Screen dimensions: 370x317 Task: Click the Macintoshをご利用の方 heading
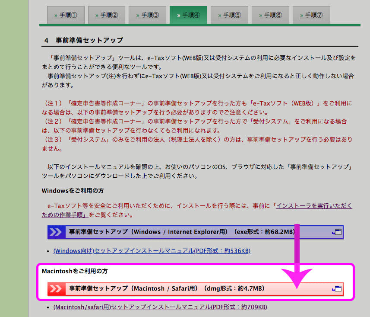(x=75, y=271)
